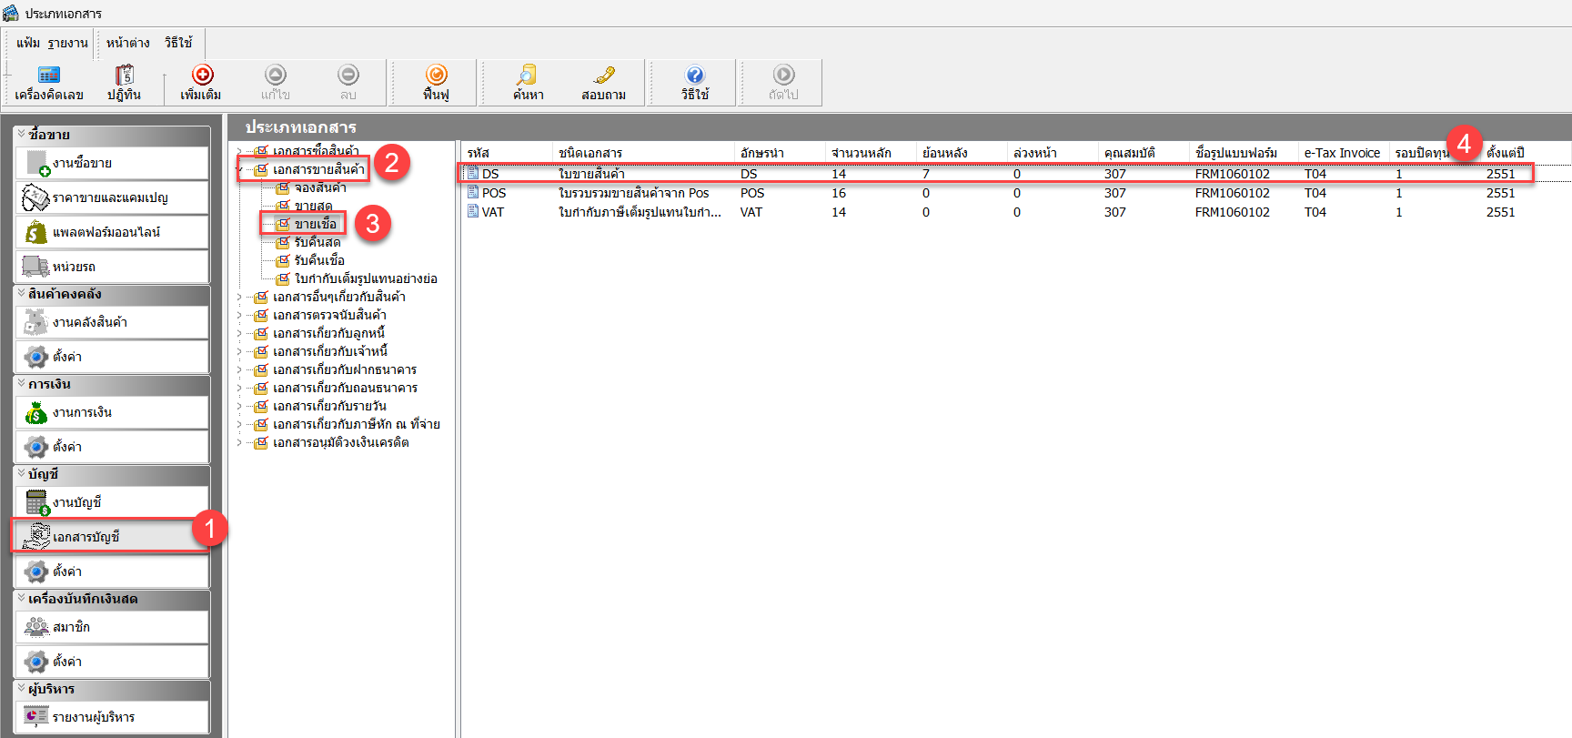Sort by รหัส column header
Screen dimensions: 1572x738
[479, 153]
